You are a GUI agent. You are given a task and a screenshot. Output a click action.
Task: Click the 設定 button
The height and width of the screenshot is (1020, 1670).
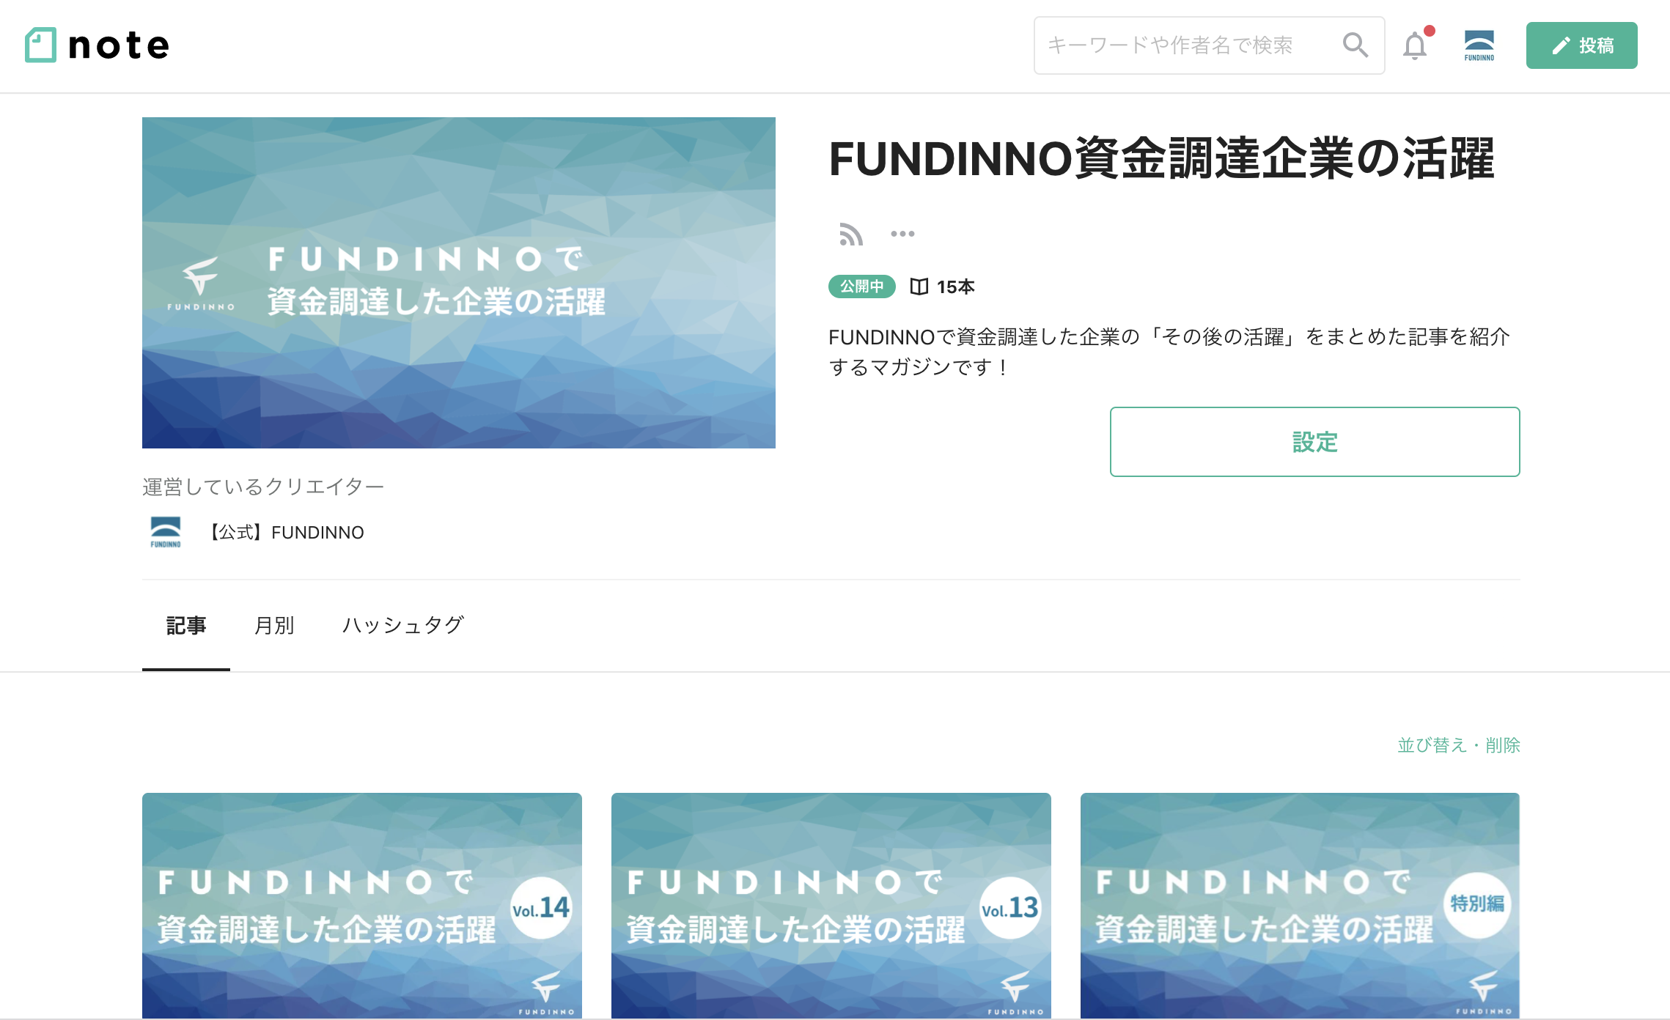(x=1314, y=442)
